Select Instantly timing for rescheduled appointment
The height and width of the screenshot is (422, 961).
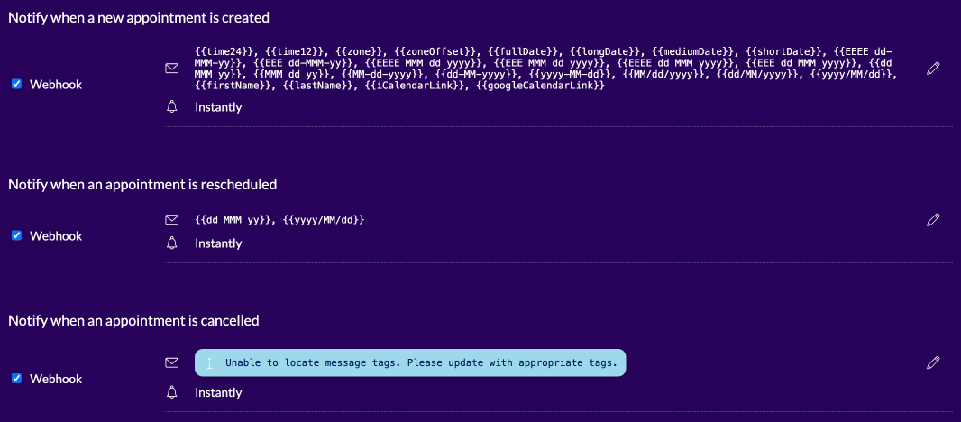[x=218, y=243]
